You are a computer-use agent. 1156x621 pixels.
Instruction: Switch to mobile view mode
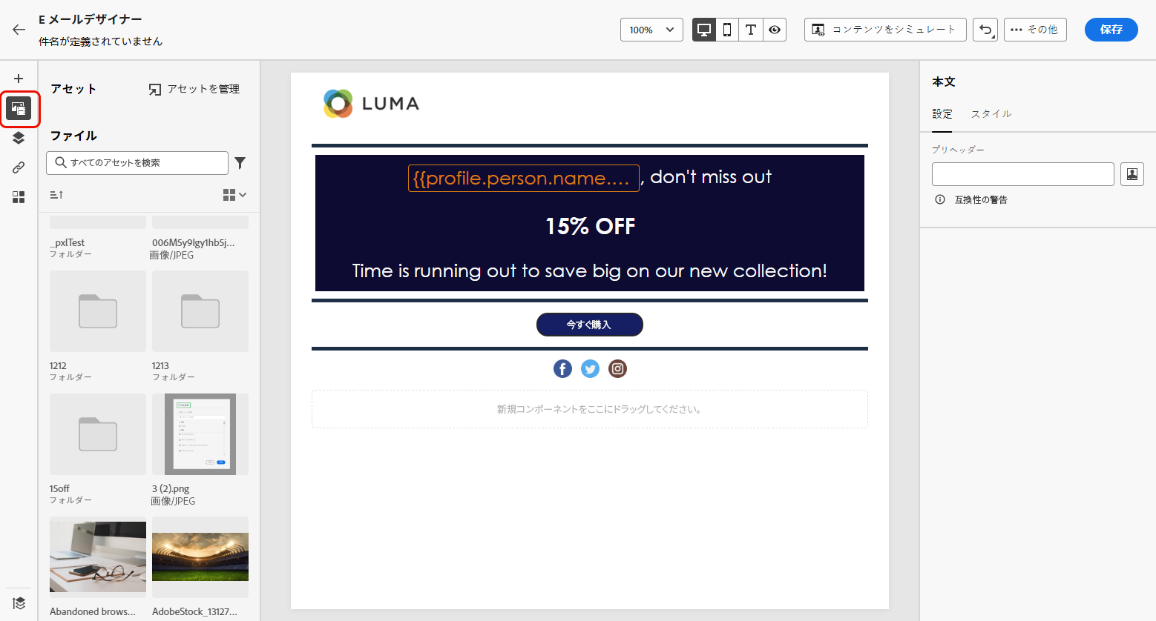point(727,30)
